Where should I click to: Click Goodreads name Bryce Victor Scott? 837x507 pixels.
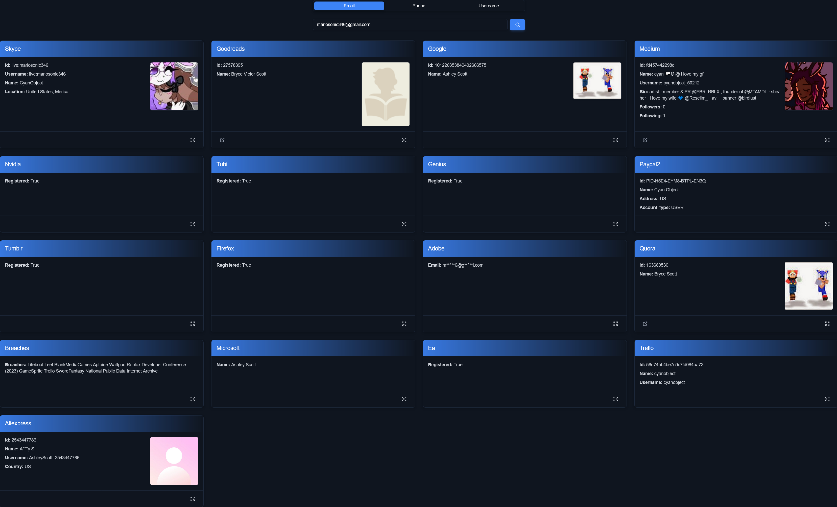[241, 74]
